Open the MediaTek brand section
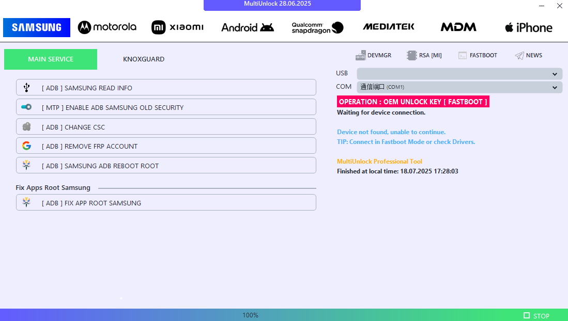The image size is (568, 321). [x=388, y=27]
